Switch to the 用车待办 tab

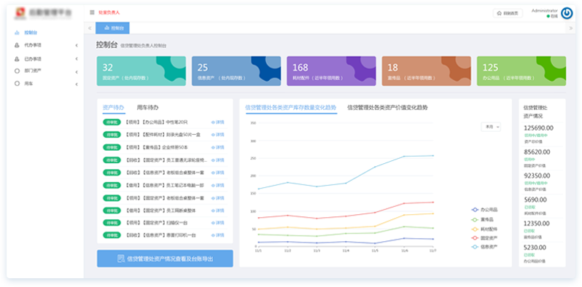[148, 108]
